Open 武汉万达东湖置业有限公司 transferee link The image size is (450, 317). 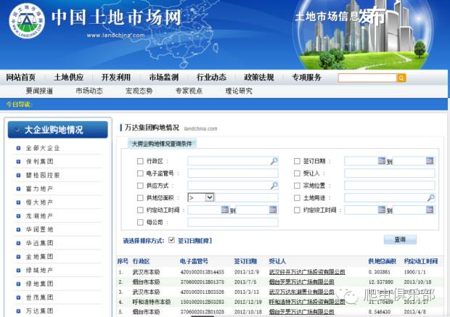(301, 292)
